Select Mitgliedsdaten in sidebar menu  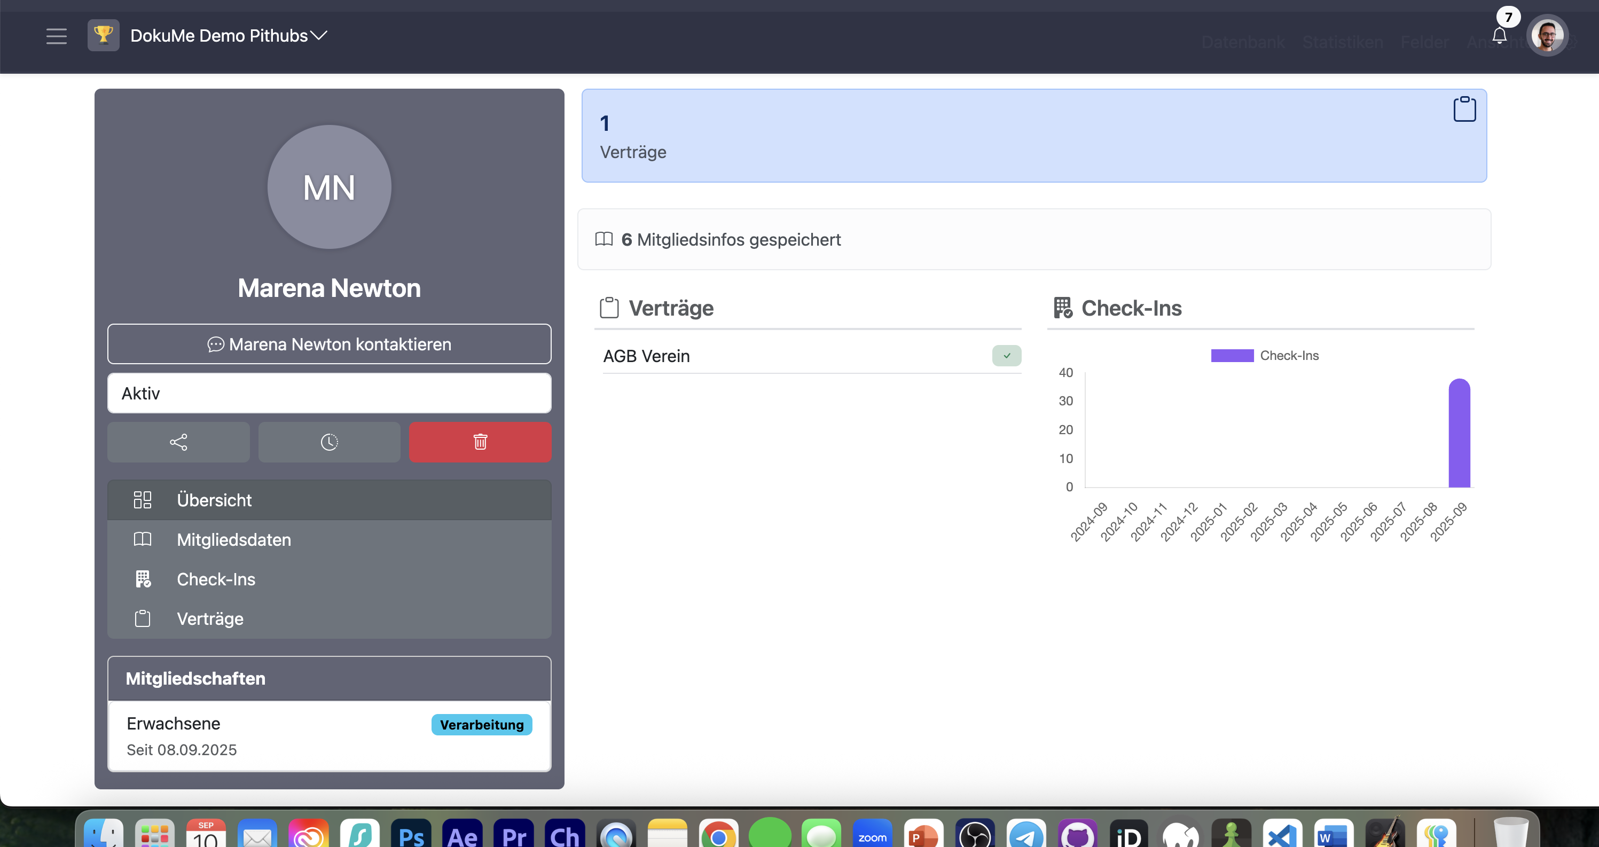coord(233,539)
